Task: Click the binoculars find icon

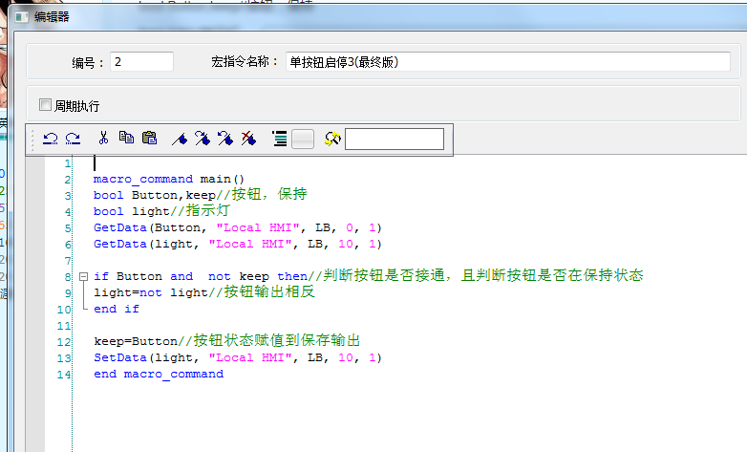Action: 332,139
